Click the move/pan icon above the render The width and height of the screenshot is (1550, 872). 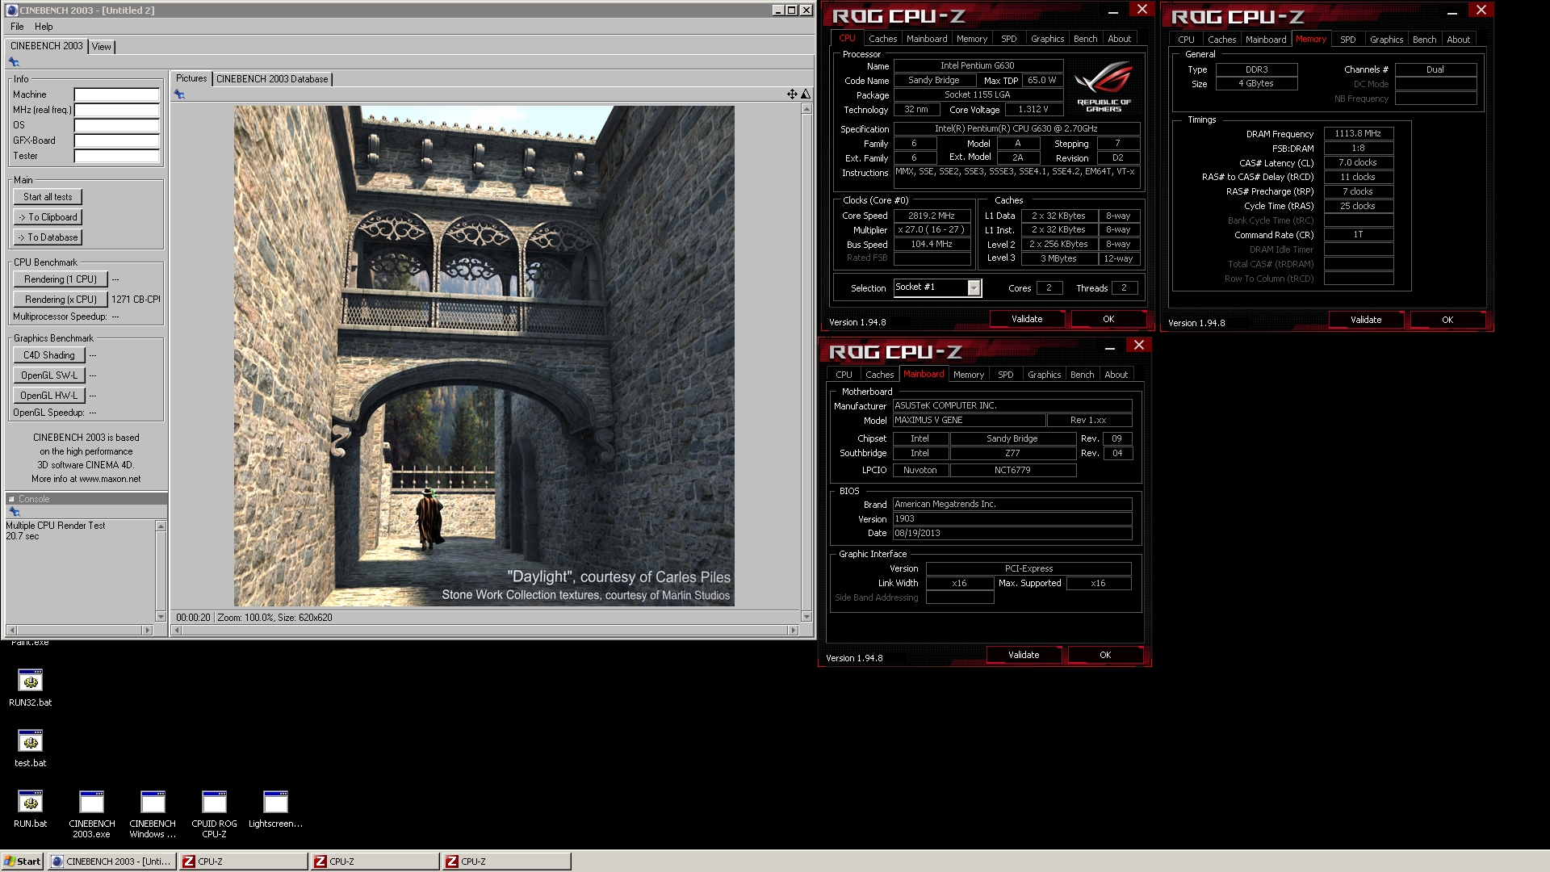[792, 94]
